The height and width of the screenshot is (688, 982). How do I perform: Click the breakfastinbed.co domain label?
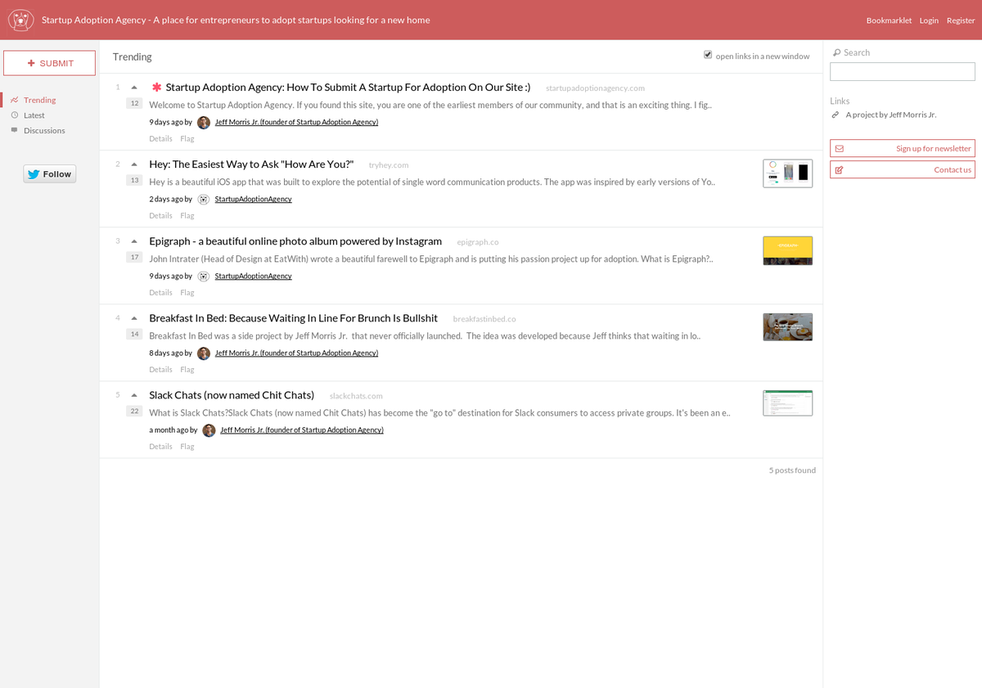[x=484, y=319]
